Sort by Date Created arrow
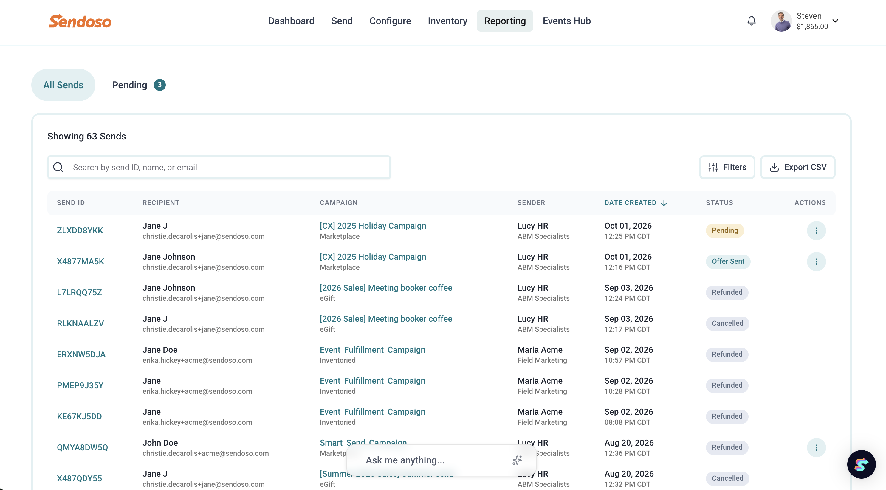 click(x=664, y=203)
